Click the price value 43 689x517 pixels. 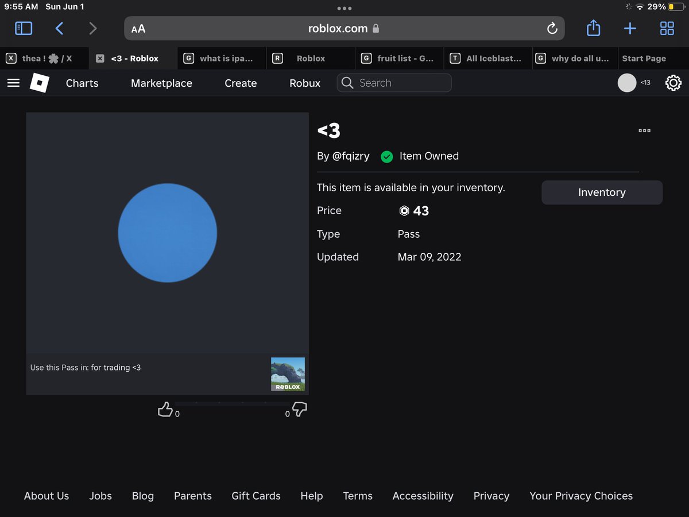(x=421, y=211)
